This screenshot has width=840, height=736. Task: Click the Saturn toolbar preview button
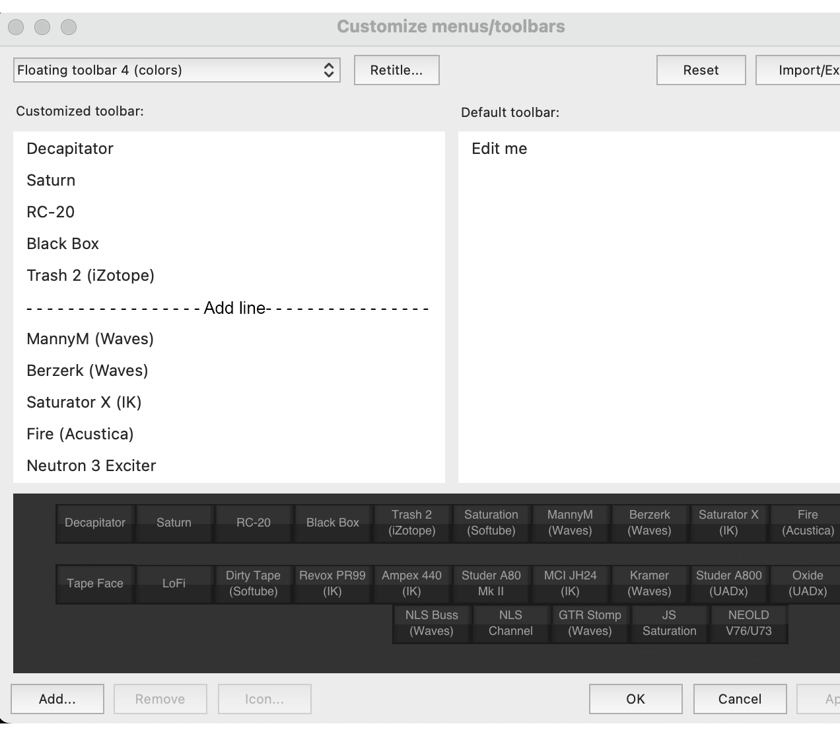tap(174, 523)
